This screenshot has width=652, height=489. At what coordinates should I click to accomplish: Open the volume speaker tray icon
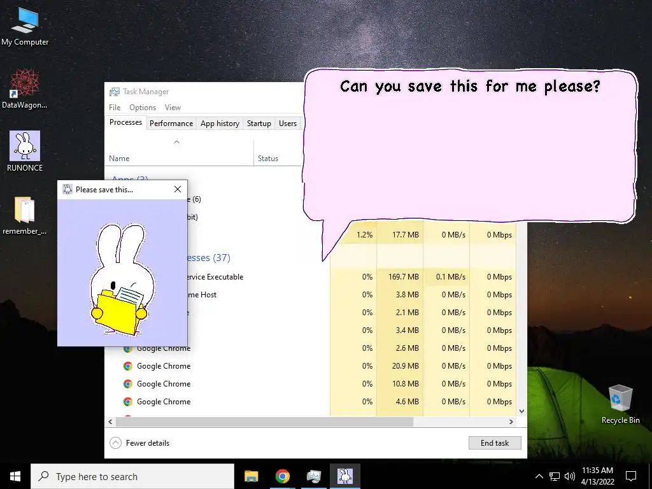click(570, 476)
